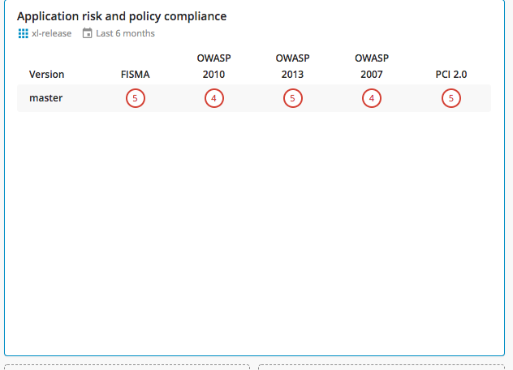
Task: Select the master version row
Action: [254, 98]
